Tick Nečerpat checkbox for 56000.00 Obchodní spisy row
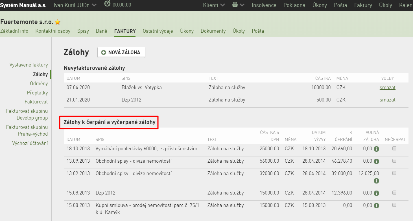Viewport: 413px width, 221px height. pos(394,161)
